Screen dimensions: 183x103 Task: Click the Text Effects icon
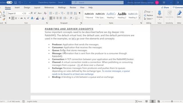(x=32, y=18)
